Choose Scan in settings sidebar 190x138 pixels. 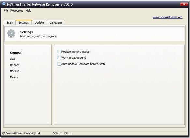click(x=13, y=59)
